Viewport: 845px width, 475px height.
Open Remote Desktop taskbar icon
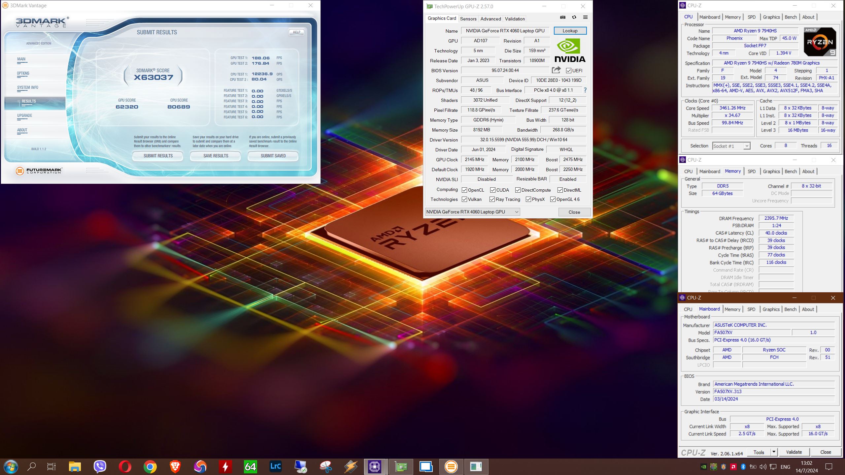[x=301, y=466]
